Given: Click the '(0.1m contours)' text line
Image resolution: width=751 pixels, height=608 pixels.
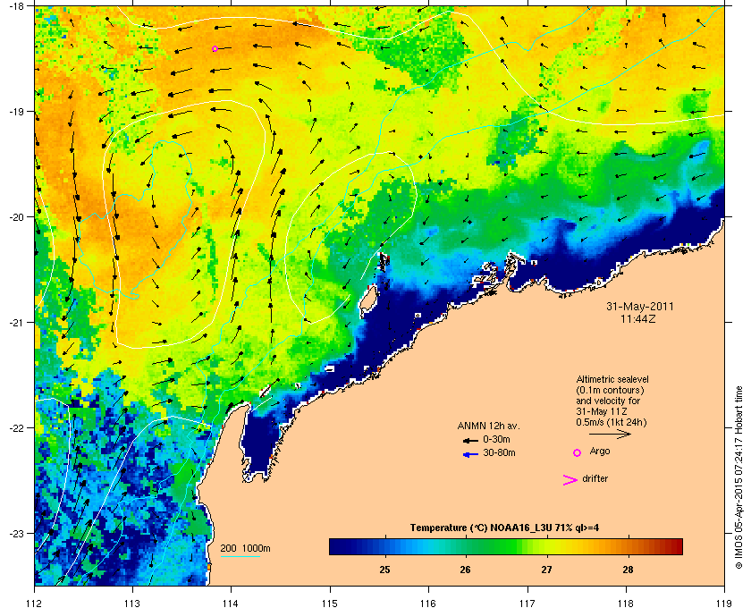Looking at the screenshot, I should click(610, 390).
